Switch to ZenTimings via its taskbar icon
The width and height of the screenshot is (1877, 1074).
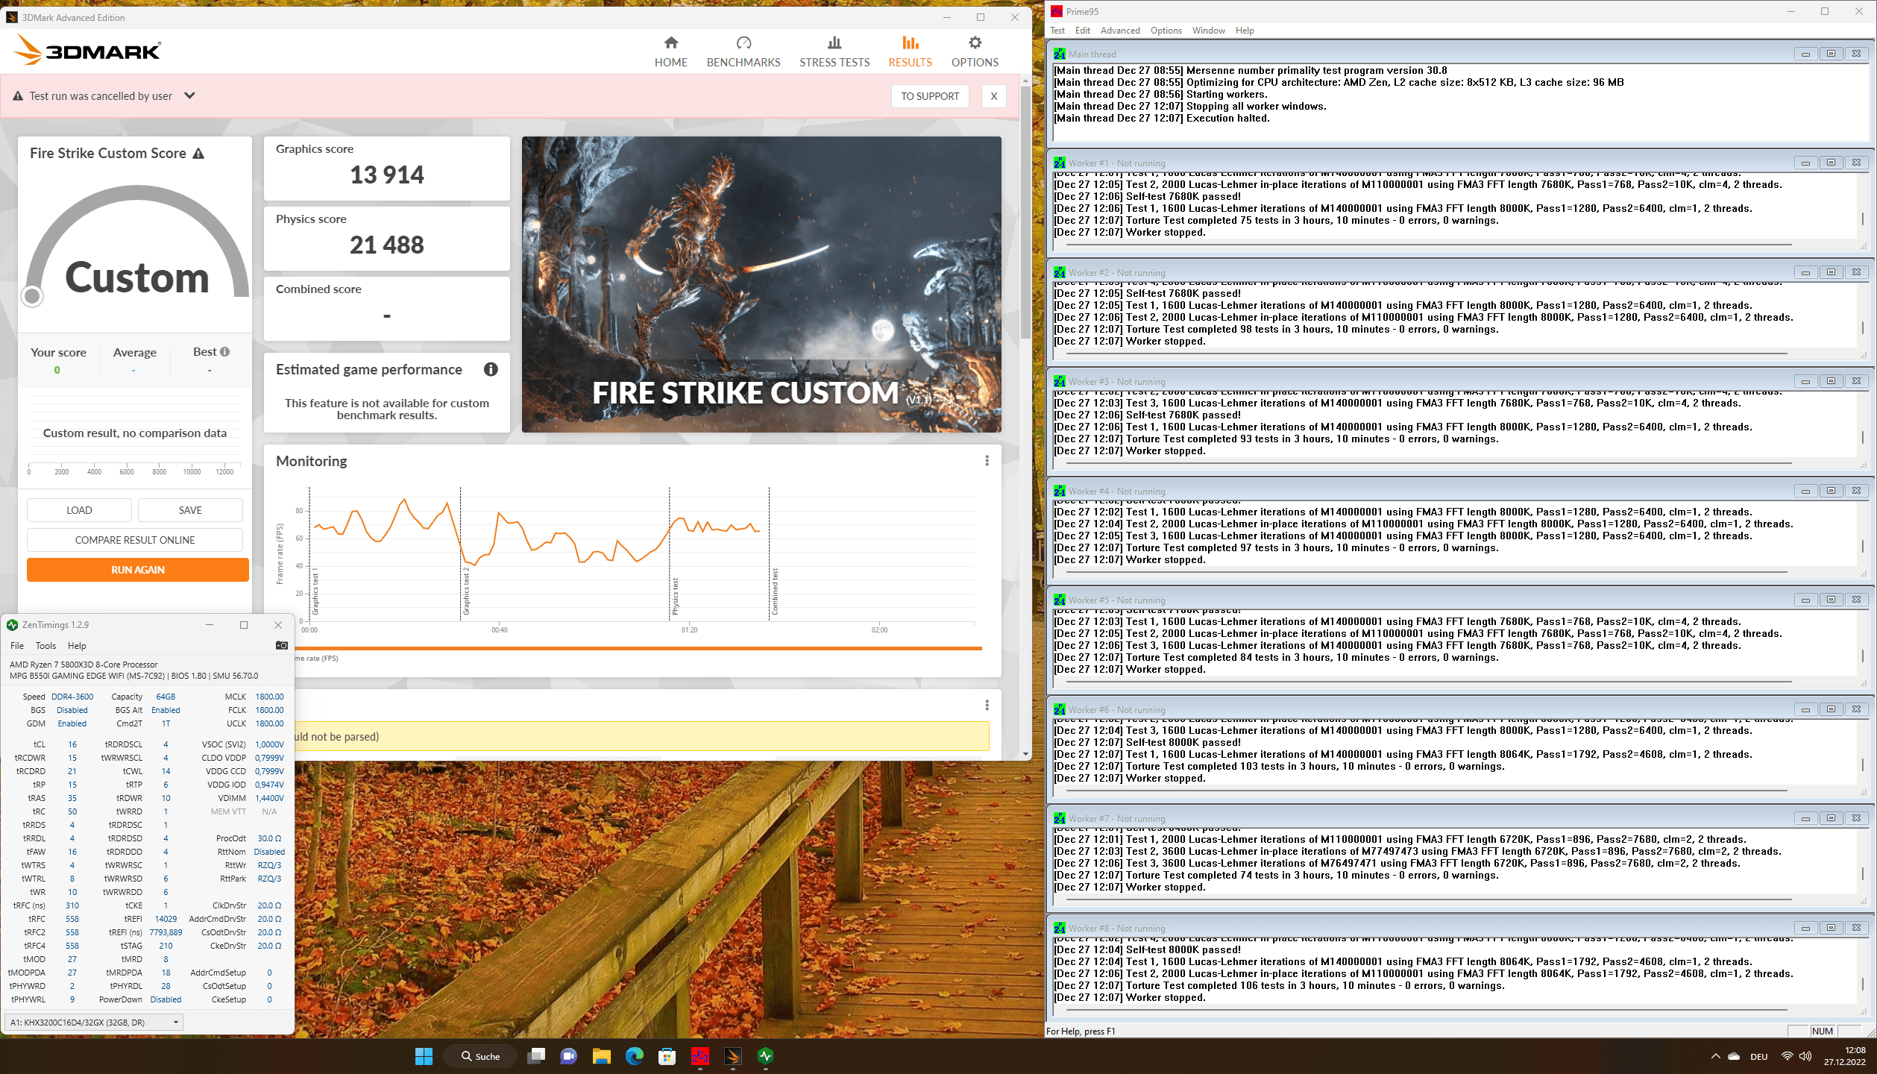[x=766, y=1056]
